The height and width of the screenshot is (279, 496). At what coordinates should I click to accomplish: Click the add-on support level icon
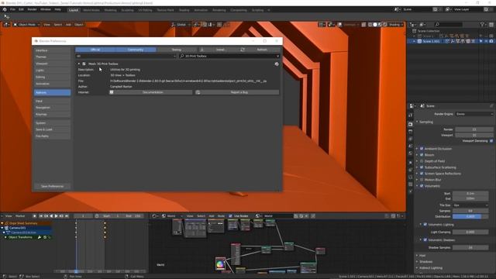pyautogui.click(x=277, y=64)
